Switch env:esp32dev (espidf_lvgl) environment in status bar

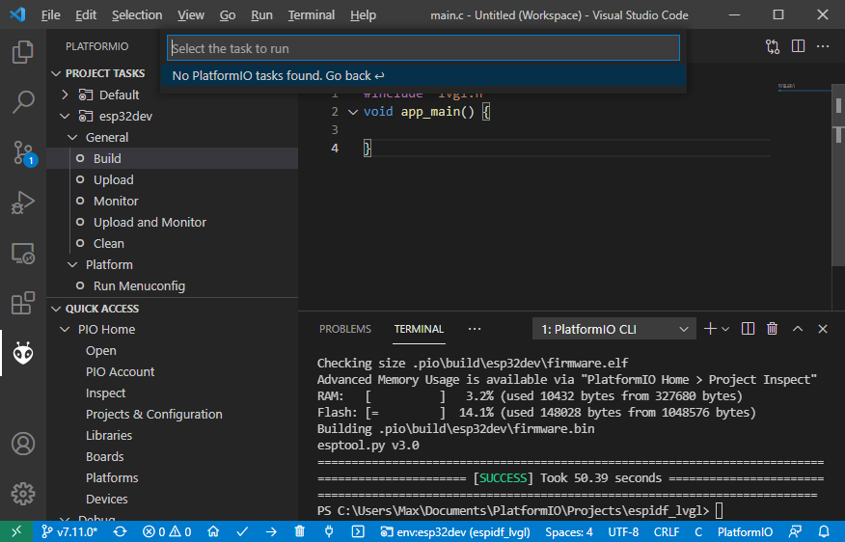pos(455,531)
